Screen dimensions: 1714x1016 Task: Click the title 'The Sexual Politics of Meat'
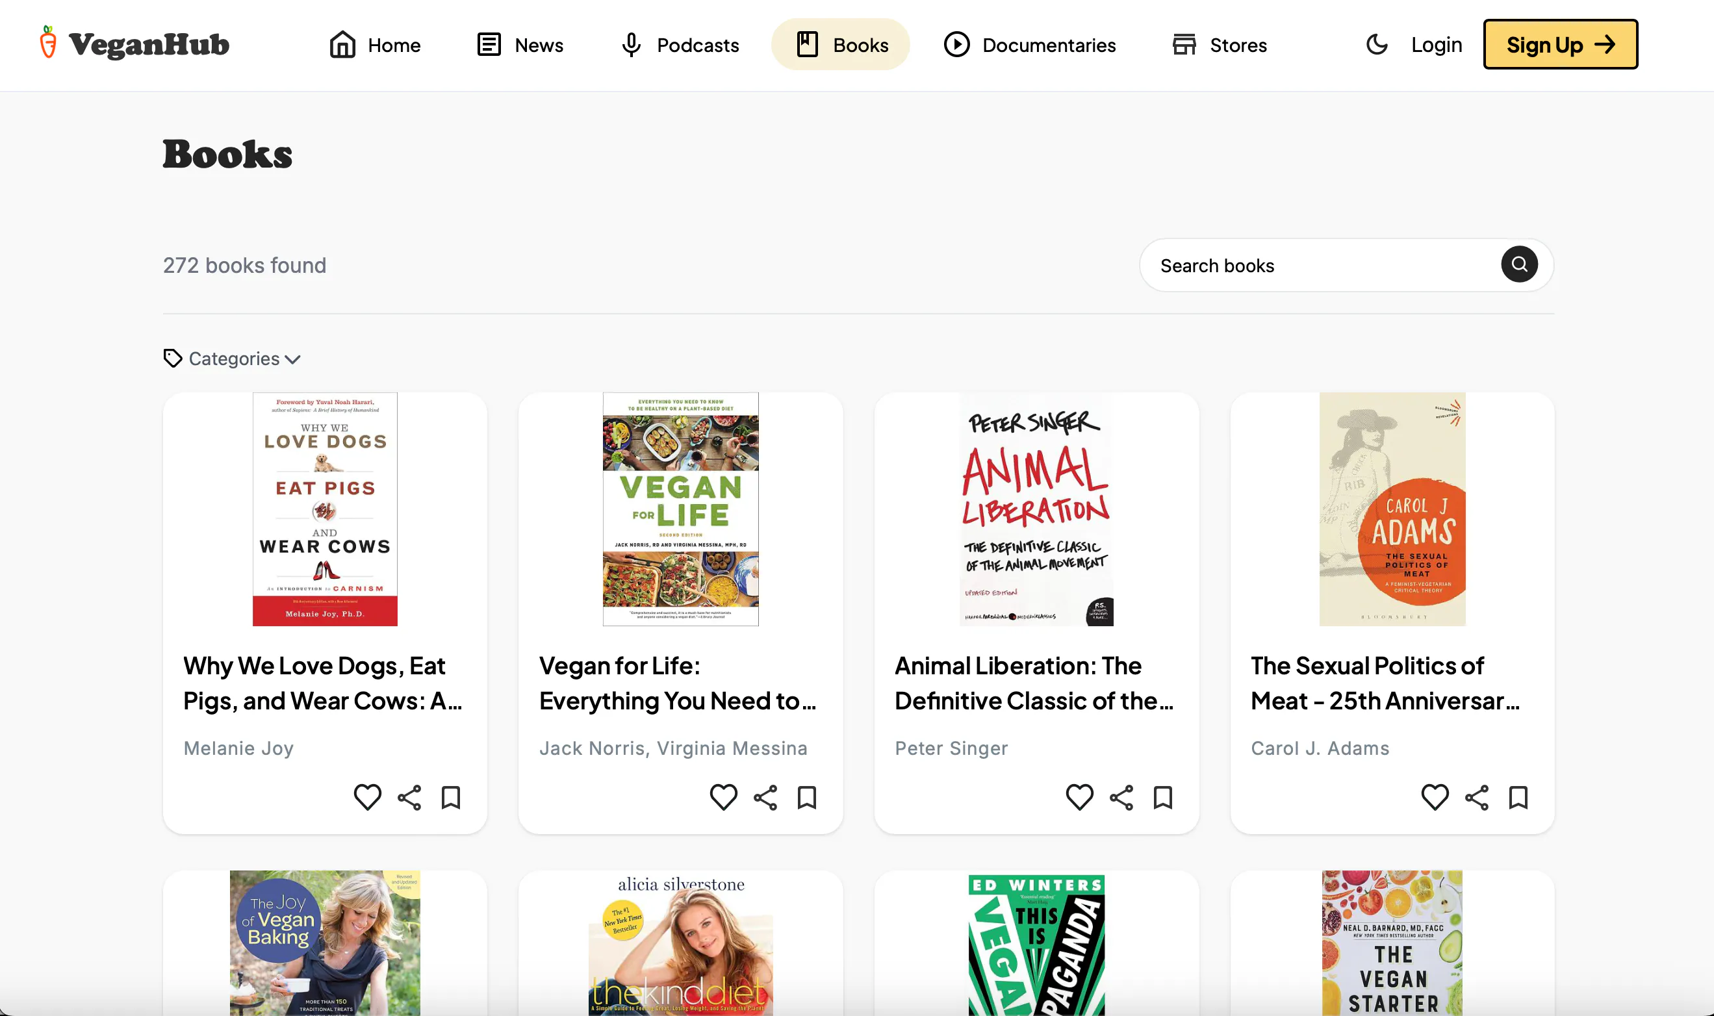coord(1386,683)
